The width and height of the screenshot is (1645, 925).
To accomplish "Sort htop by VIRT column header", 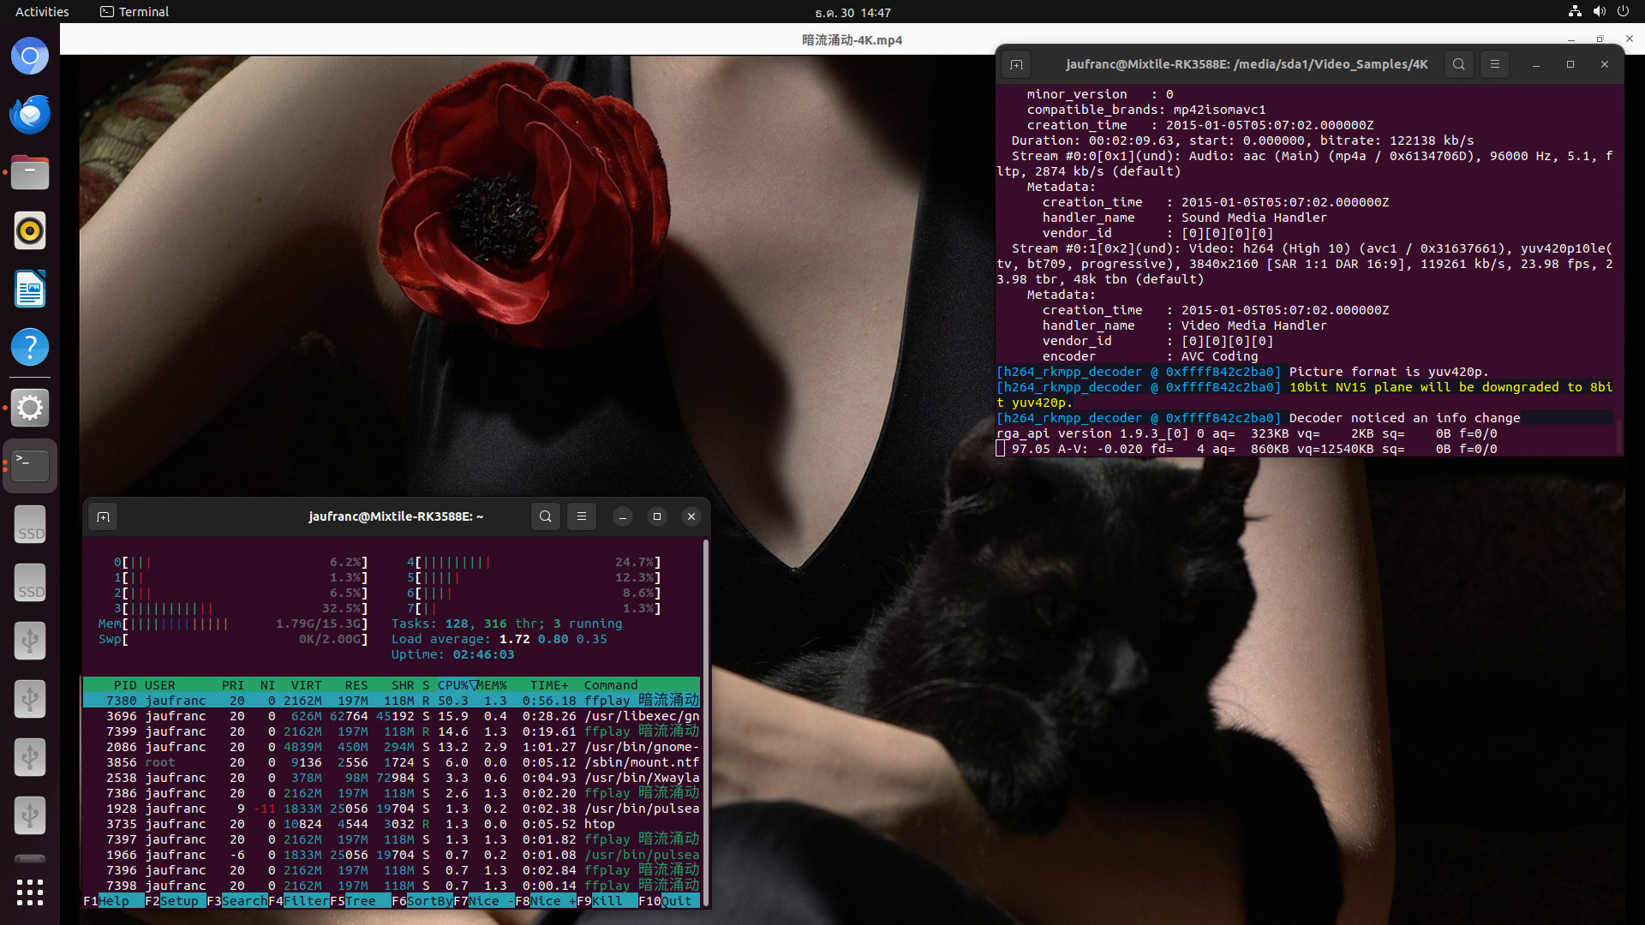I will [x=306, y=685].
